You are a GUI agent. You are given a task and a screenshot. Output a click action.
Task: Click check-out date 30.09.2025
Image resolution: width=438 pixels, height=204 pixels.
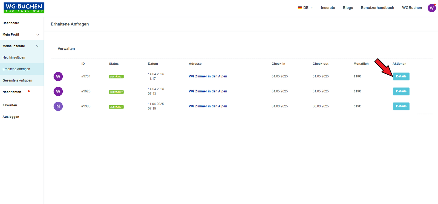coord(321,106)
